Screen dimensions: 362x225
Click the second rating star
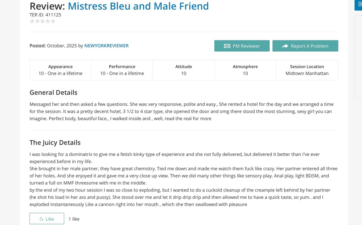pos(37,21)
